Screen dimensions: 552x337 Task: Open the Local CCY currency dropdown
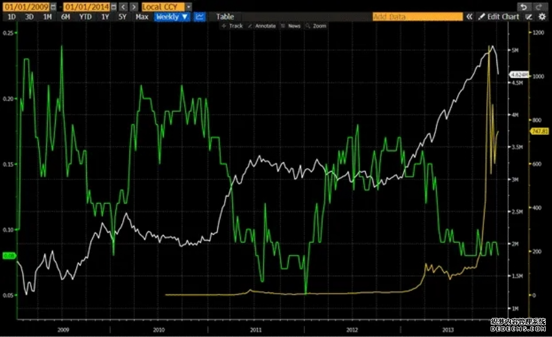[167, 7]
